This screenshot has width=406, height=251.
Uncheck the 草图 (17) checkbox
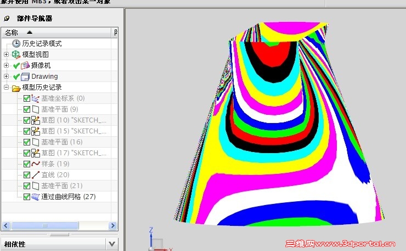coord(27,153)
